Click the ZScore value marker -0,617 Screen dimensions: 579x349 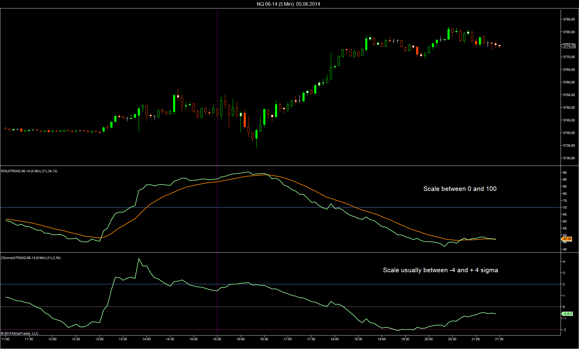point(568,314)
